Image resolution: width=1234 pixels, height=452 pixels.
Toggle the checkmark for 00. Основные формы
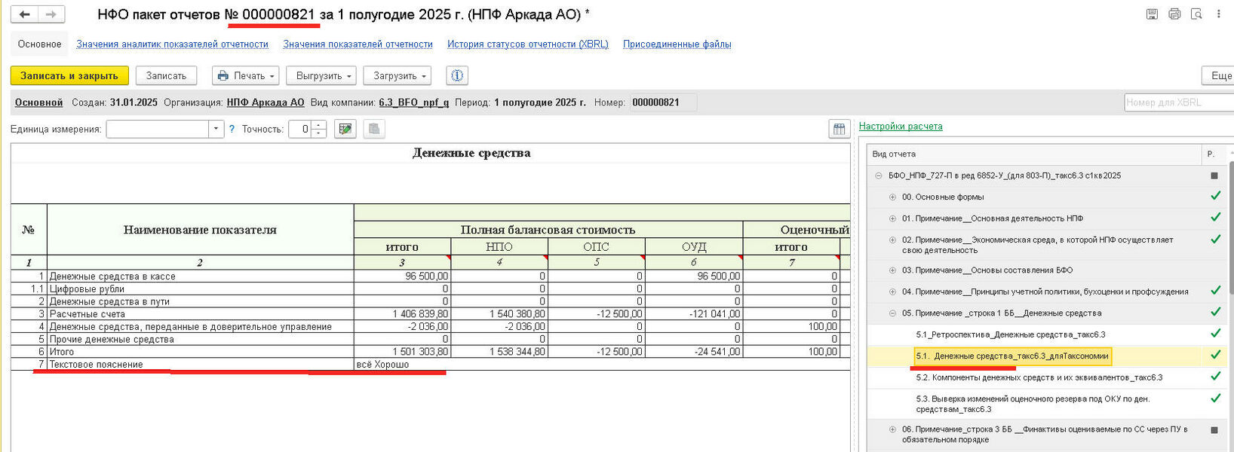(x=1214, y=196)
